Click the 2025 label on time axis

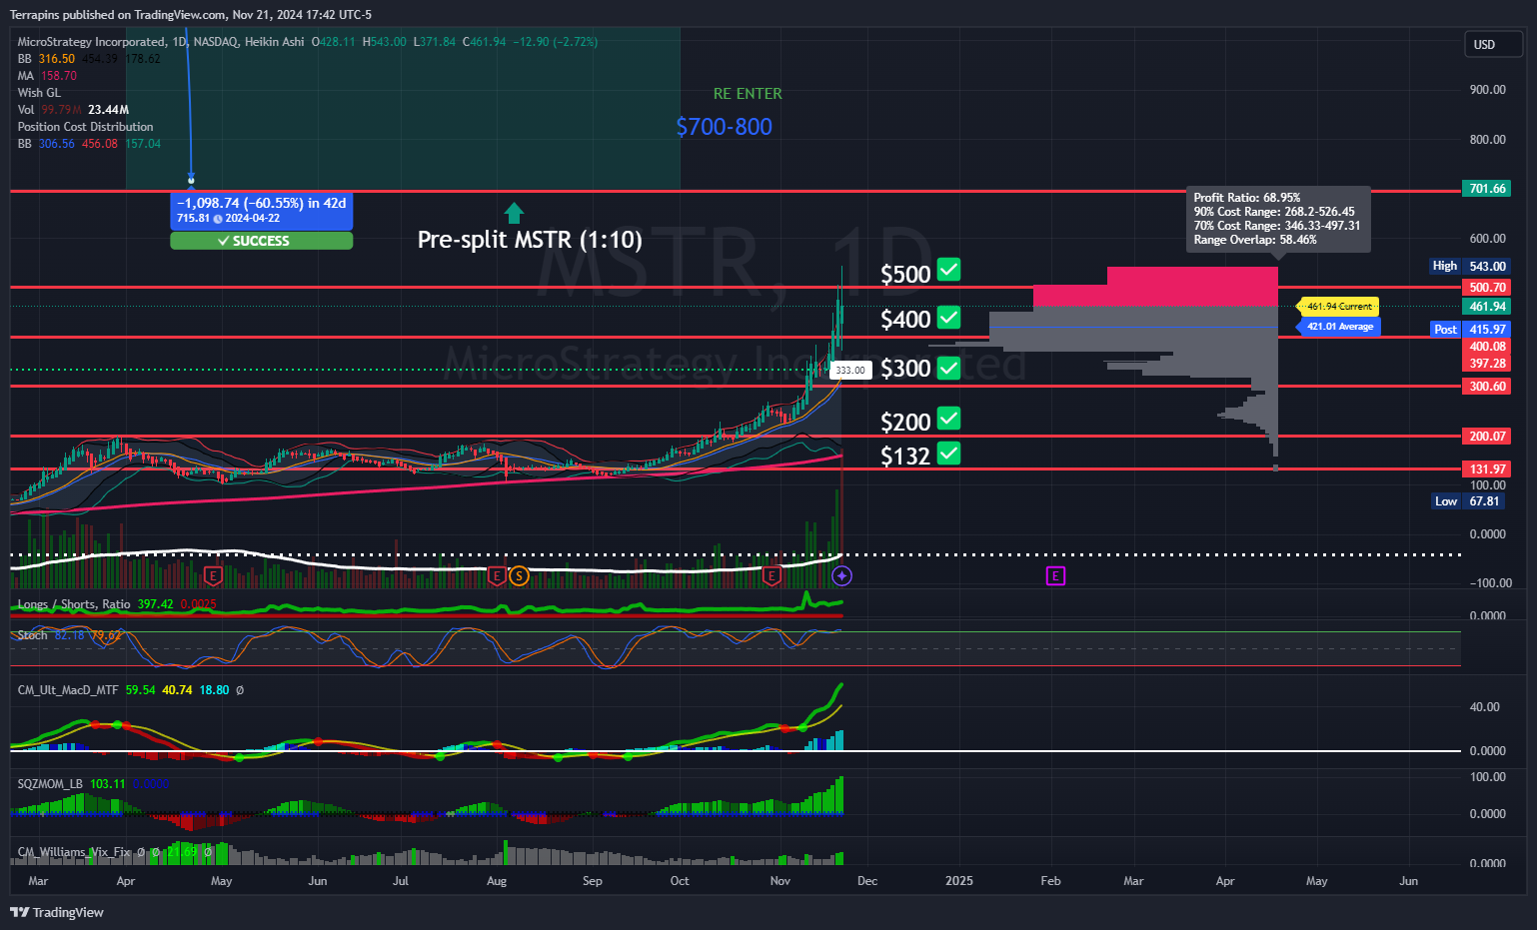[958, 881]
